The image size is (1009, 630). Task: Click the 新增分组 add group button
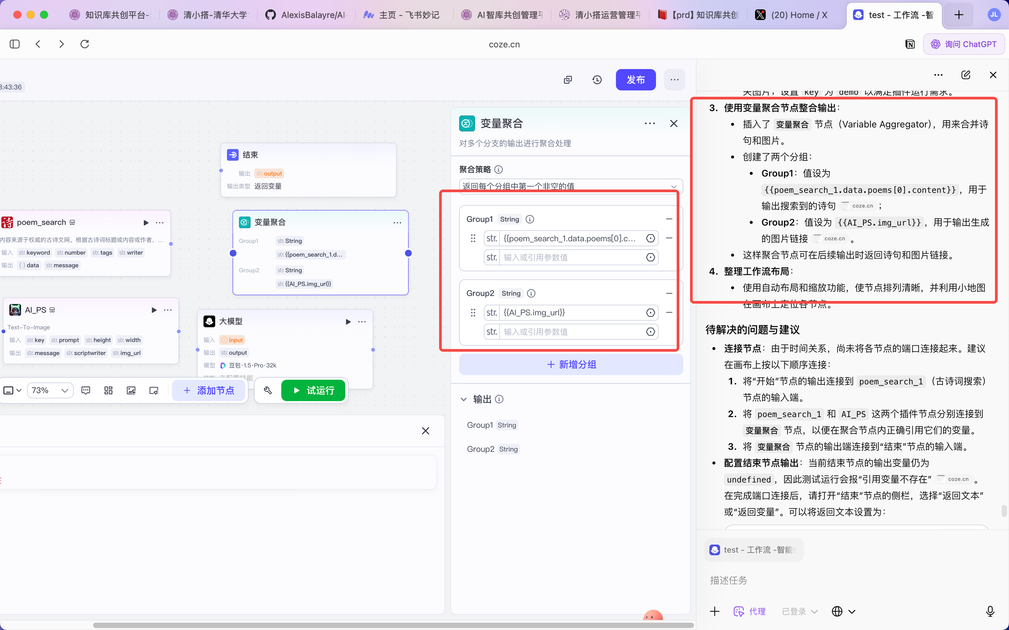click(x=571, y=365)
